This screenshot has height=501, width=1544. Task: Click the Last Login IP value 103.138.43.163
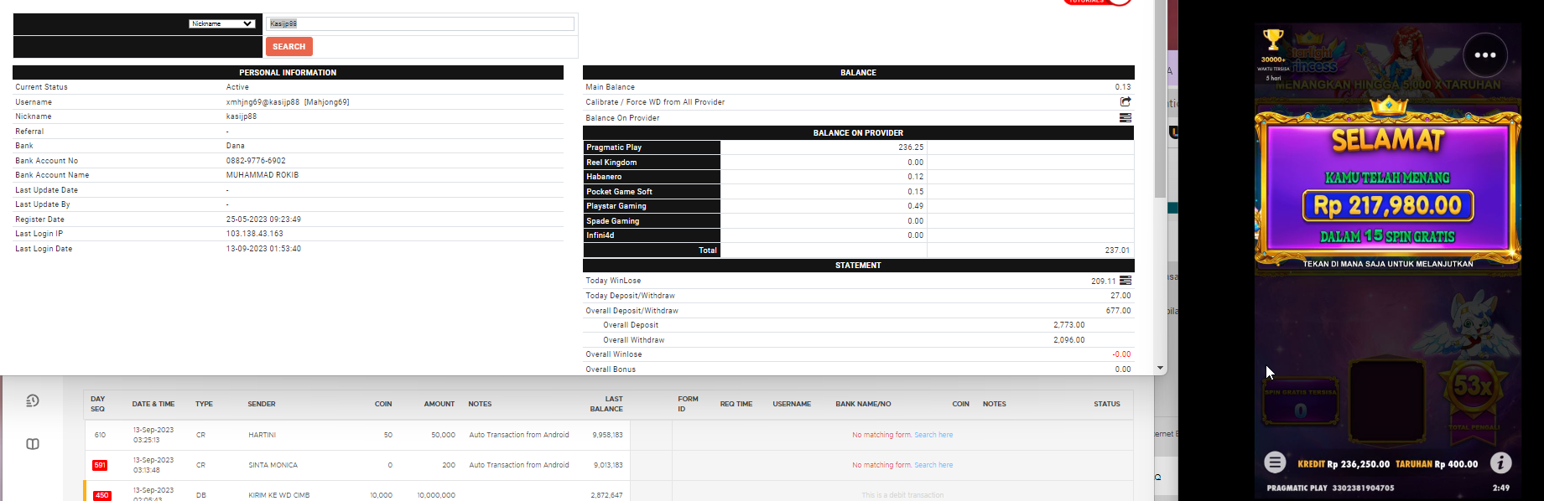[x=255, y=234]
